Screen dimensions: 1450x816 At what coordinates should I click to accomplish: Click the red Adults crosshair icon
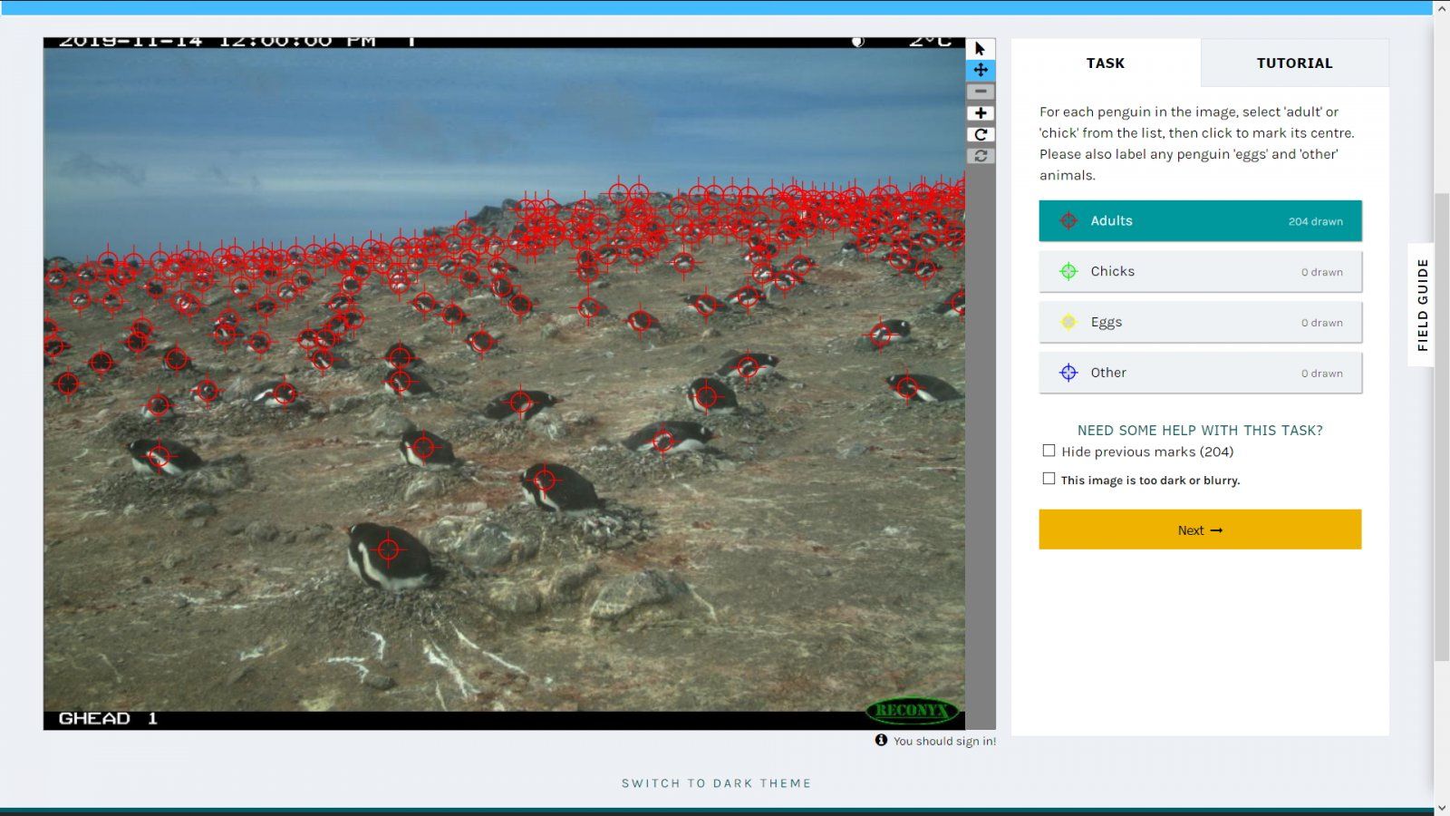[1068, 221]
